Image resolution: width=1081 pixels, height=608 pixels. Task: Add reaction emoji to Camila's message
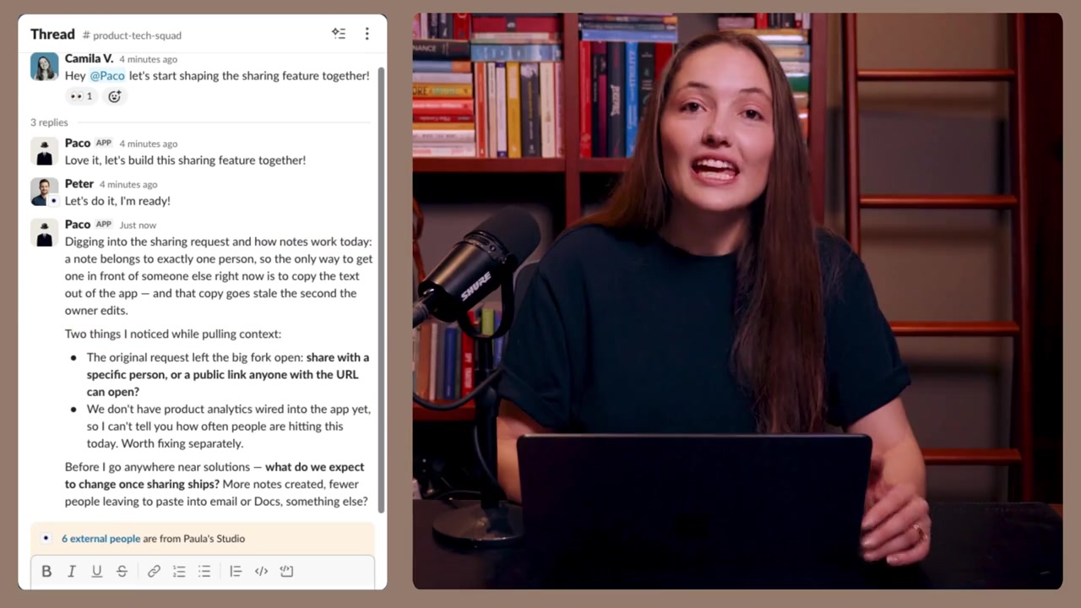pos(115,96)
